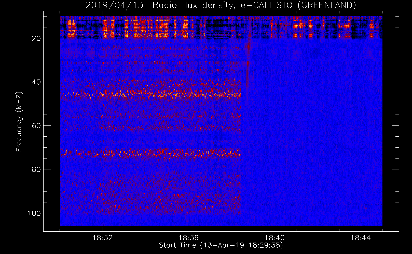Click the 18:44 time tick label
This screenshot has width=412, height=254.
click(361, 238)
